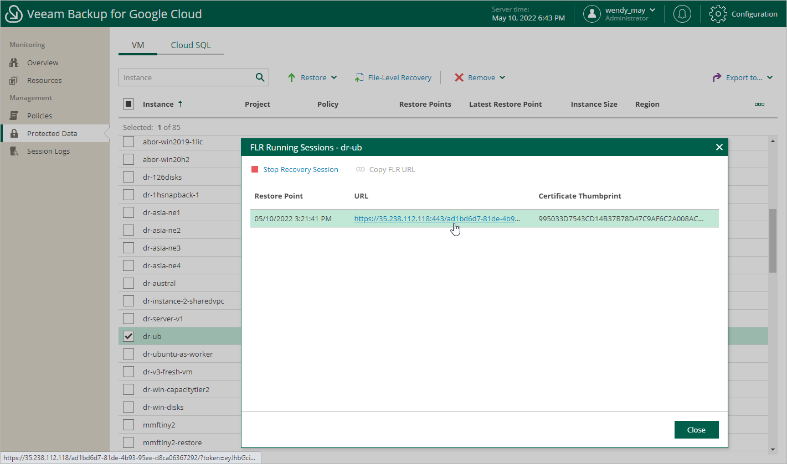Image resolution: width=787 pixels, height=464 pixels.
Task: Open Resources in the sidebar
Action: (x=44, y=80)
